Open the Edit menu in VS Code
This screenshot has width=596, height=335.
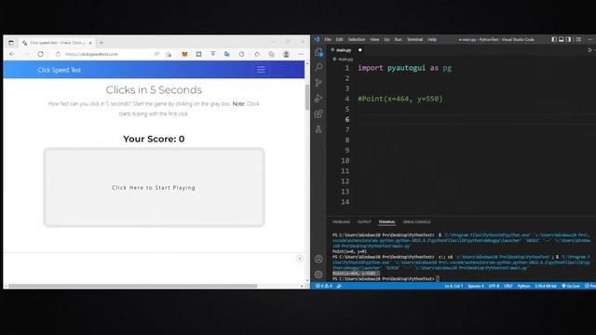(339, 39)
